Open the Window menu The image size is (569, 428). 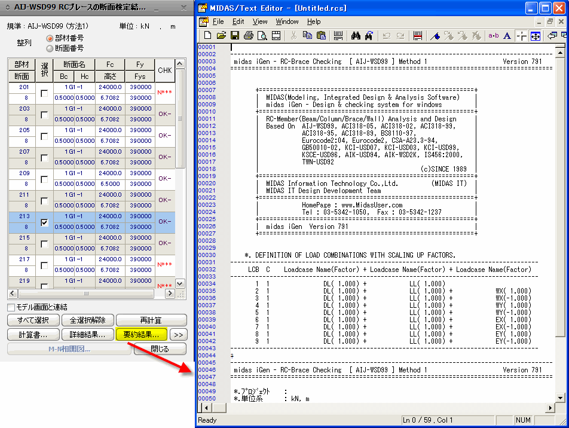[x=287, y=22]
